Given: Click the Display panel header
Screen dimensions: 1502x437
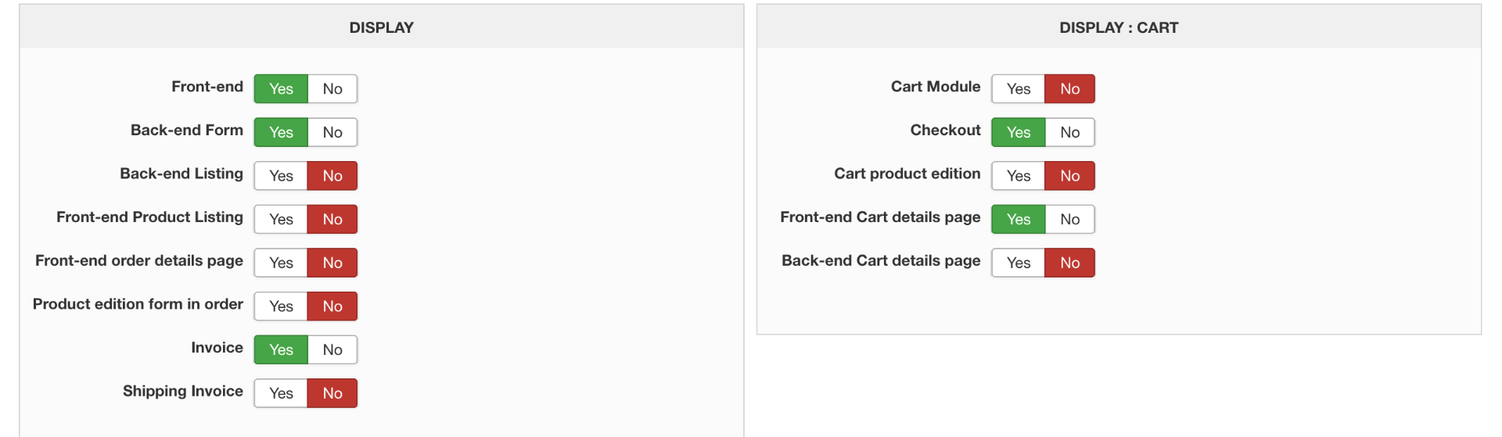Looking at the screenshot, I should pos(381,28).
